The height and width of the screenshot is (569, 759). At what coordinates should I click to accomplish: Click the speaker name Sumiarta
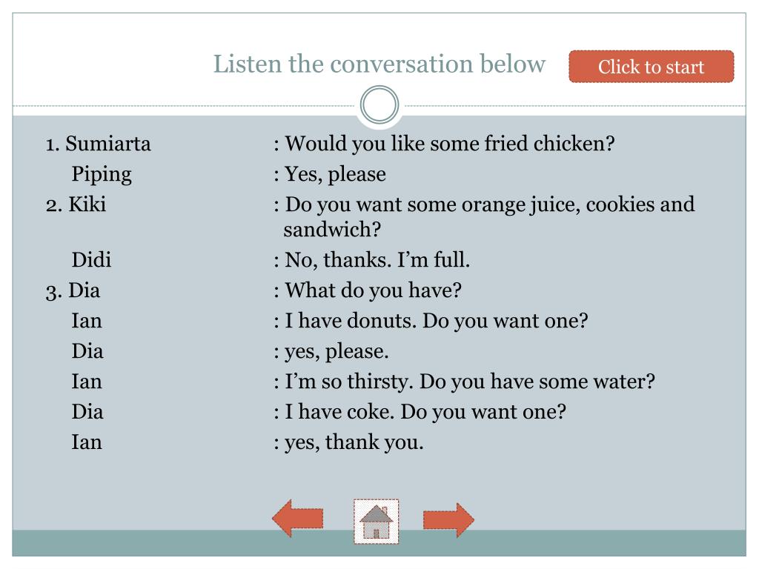tap(108, 144)
